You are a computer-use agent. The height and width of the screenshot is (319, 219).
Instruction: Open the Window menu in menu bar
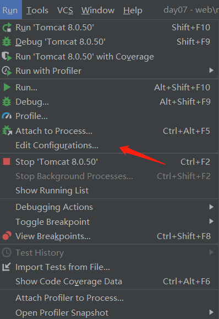[x=98, y=10]
